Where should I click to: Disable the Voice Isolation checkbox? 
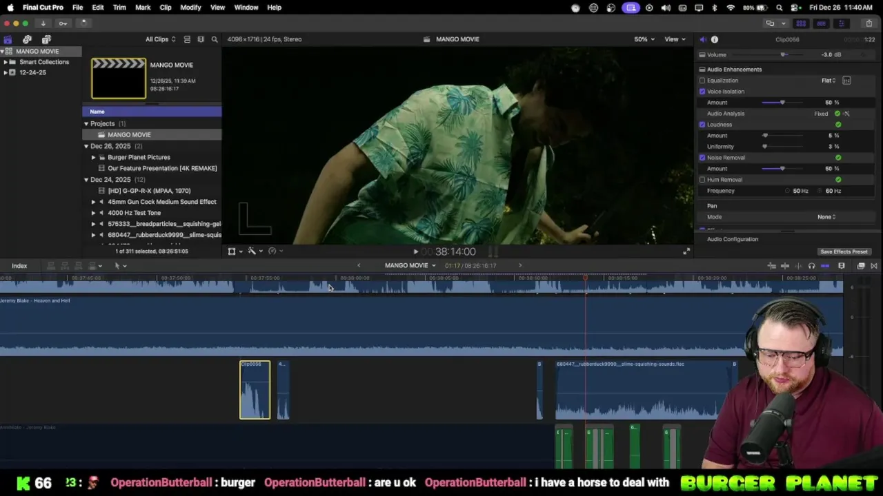(702, 92)
